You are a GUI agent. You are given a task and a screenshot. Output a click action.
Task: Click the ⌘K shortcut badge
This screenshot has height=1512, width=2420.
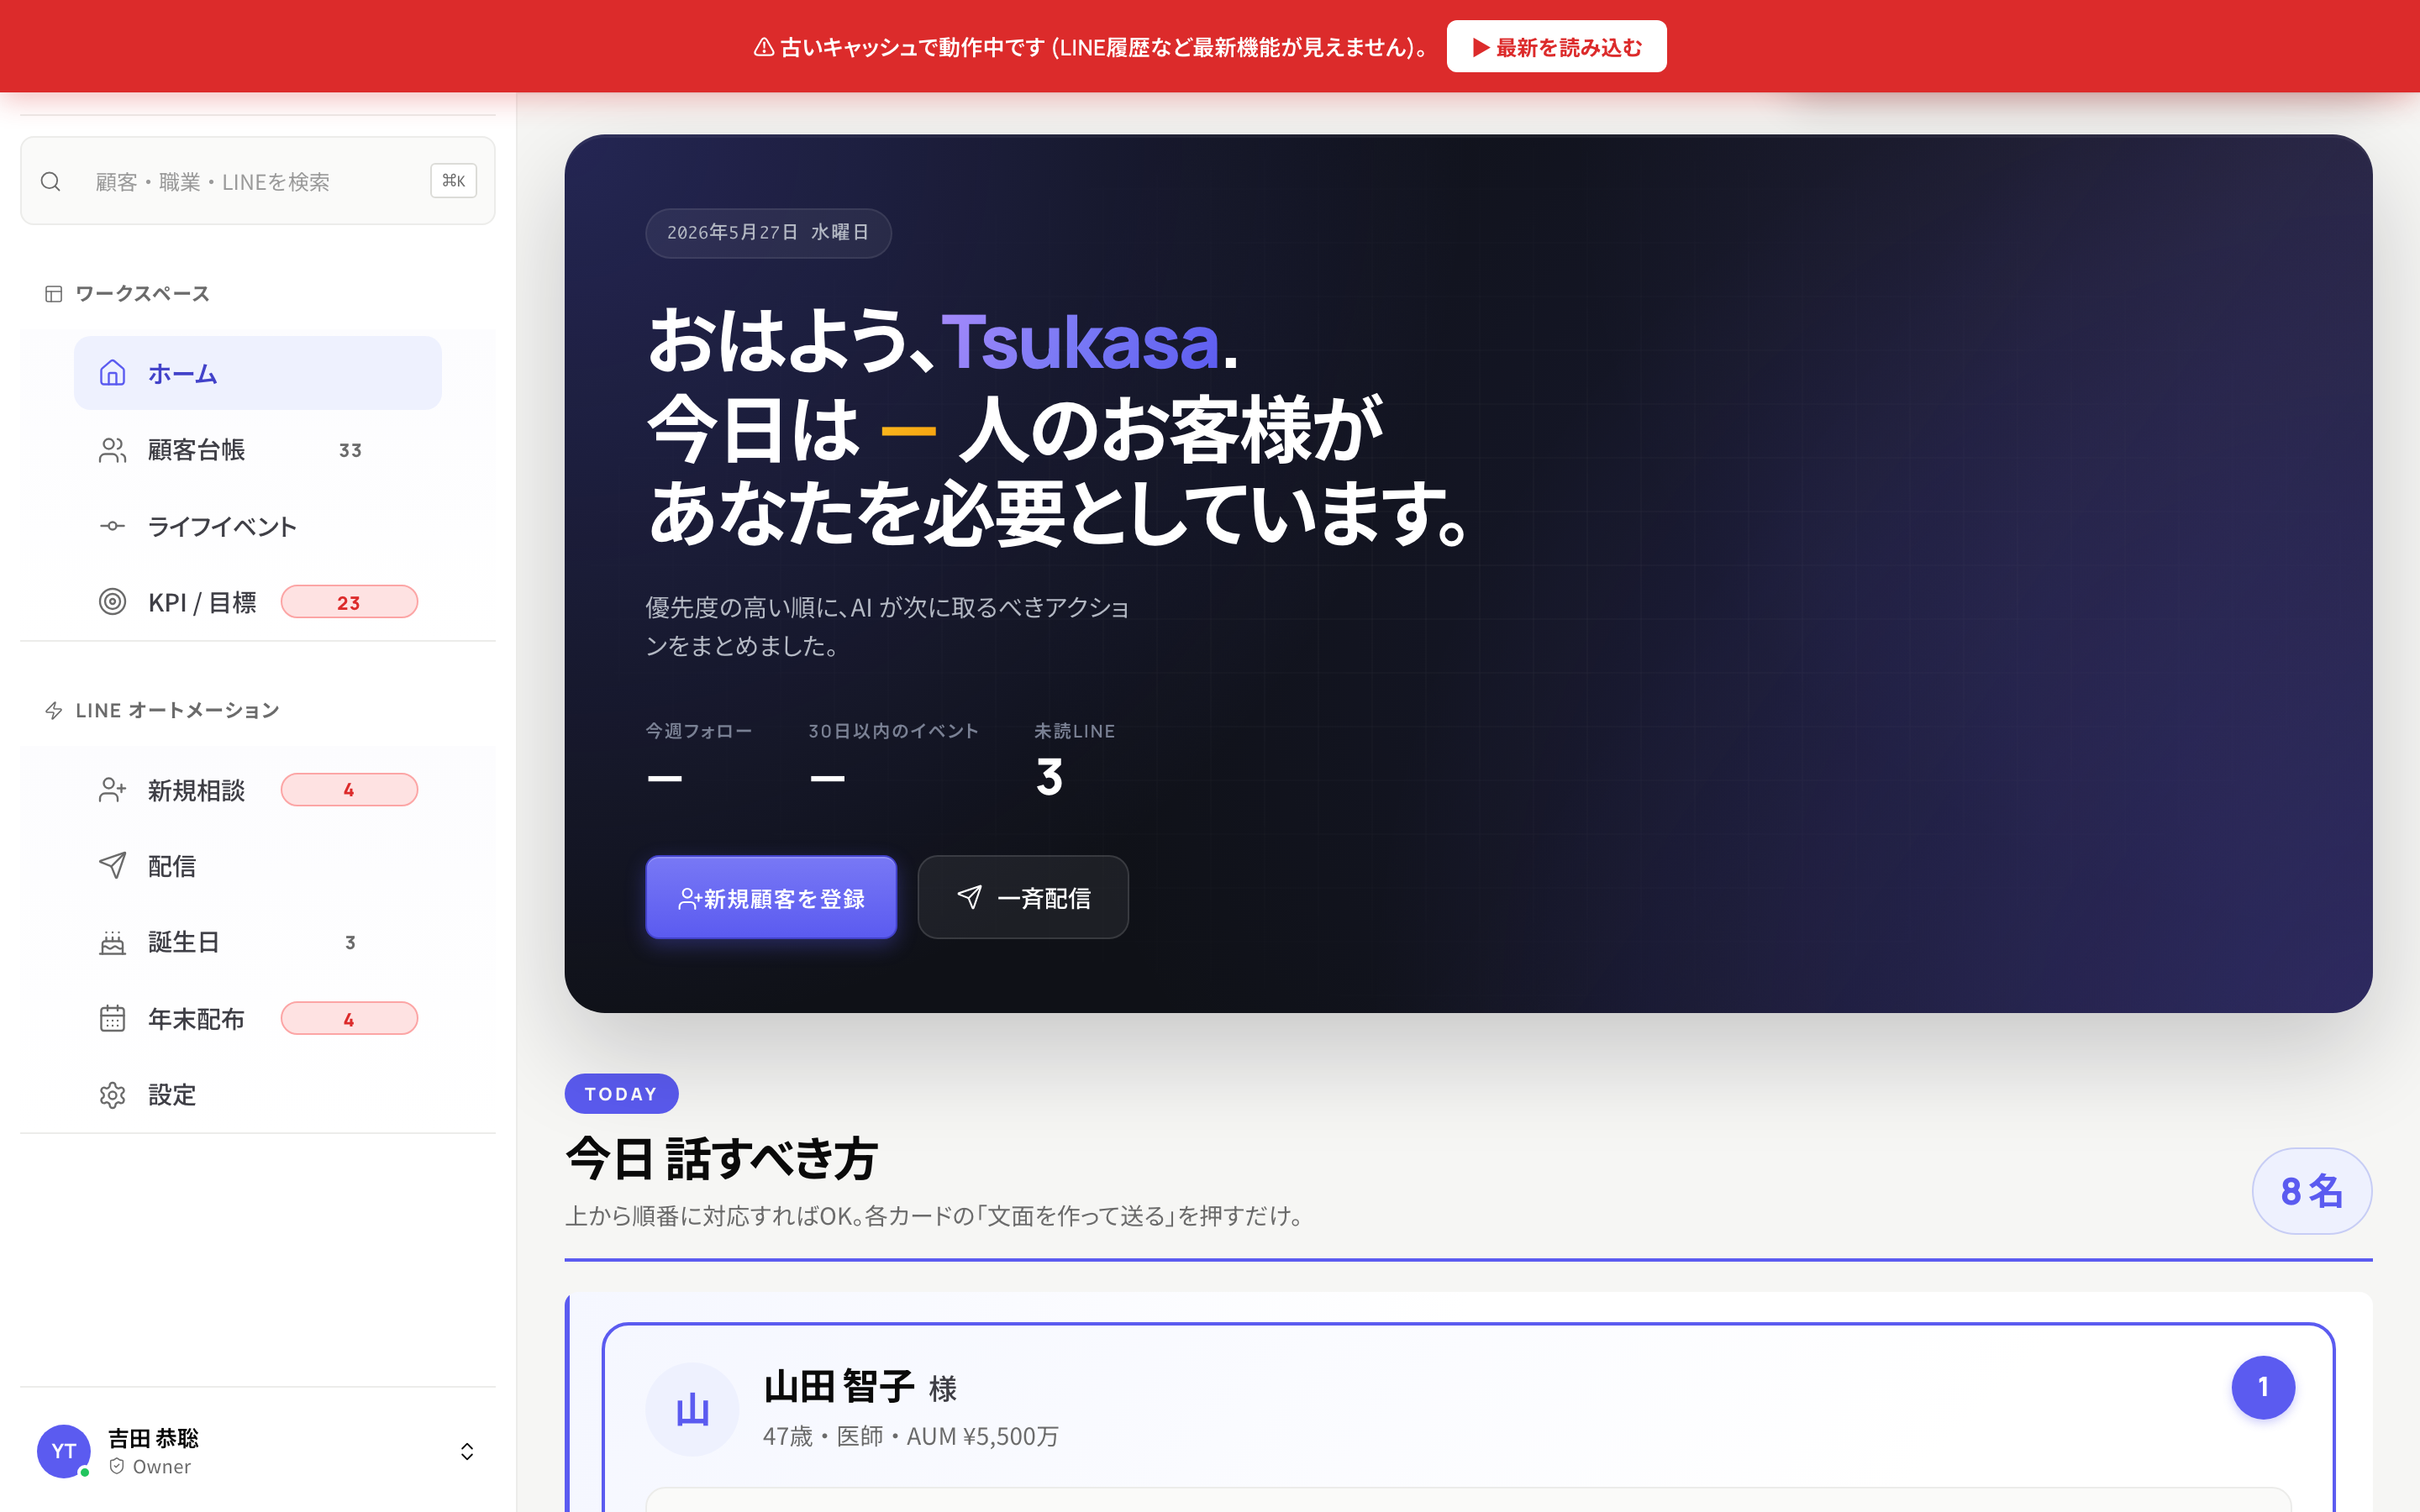[453, 181]
